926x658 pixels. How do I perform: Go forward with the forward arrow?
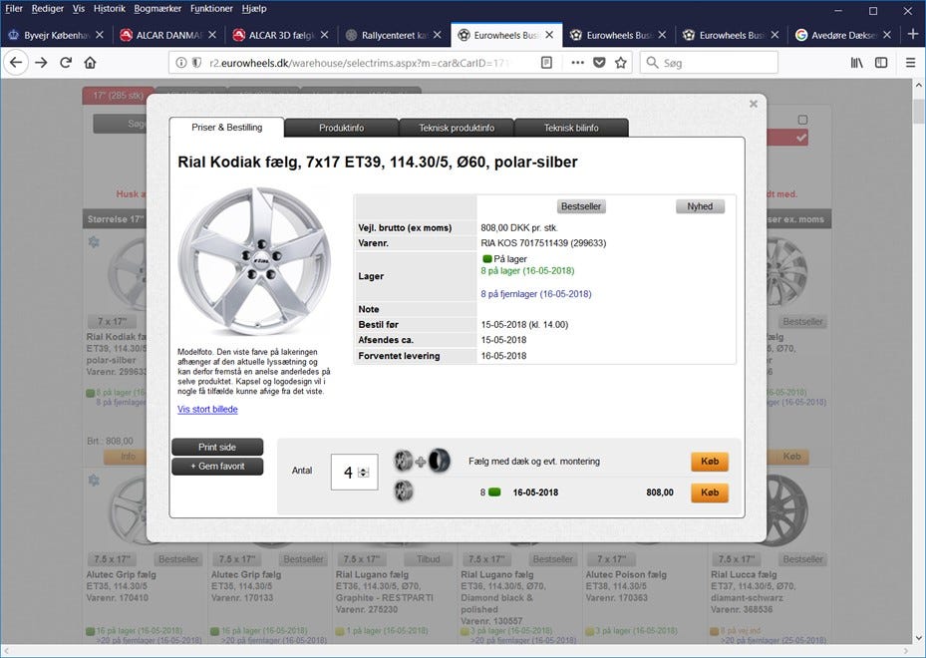click(x=41, y=63)
